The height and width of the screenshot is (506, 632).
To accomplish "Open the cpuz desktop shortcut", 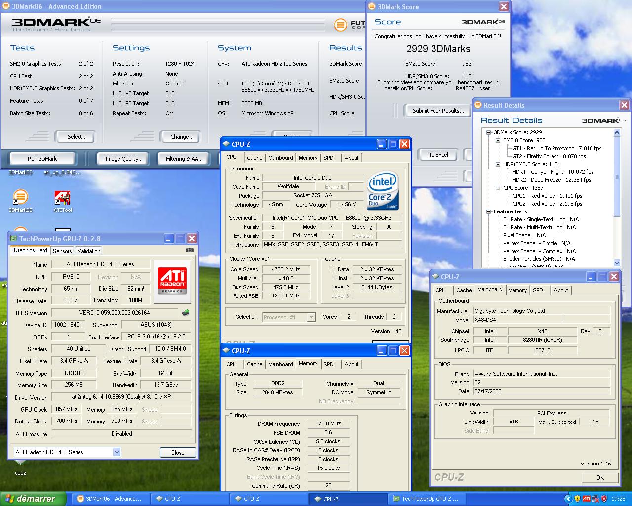I will pyautogui.click(x=20, y=467).
